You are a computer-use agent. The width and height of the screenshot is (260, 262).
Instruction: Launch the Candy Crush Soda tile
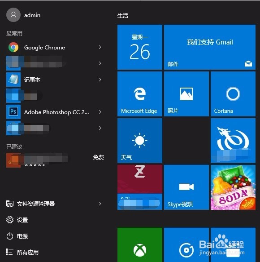(x=233, y=187)
